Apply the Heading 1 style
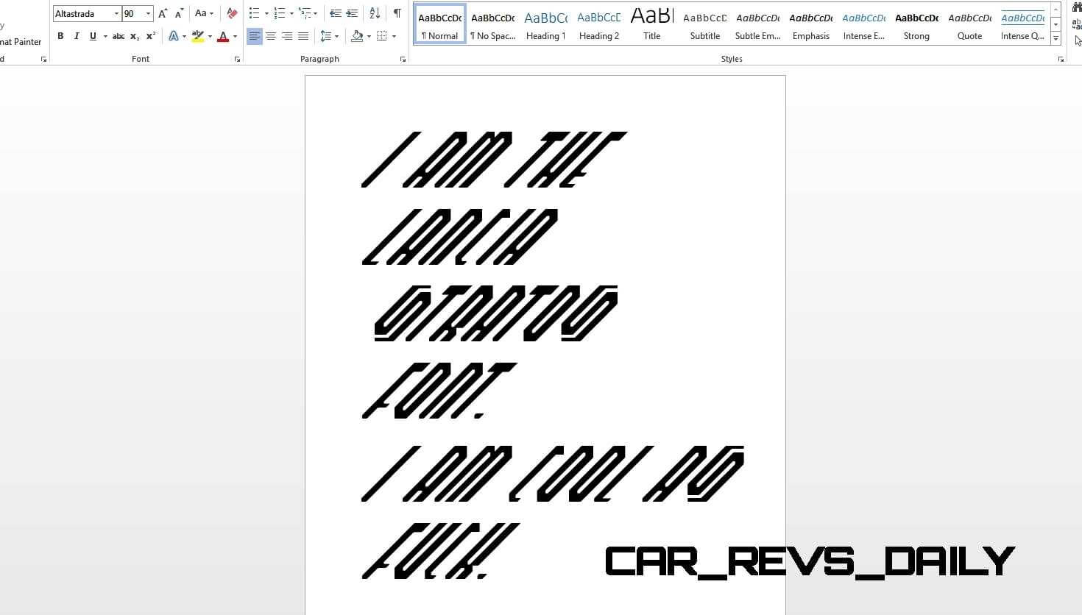 tap(546, 24)
